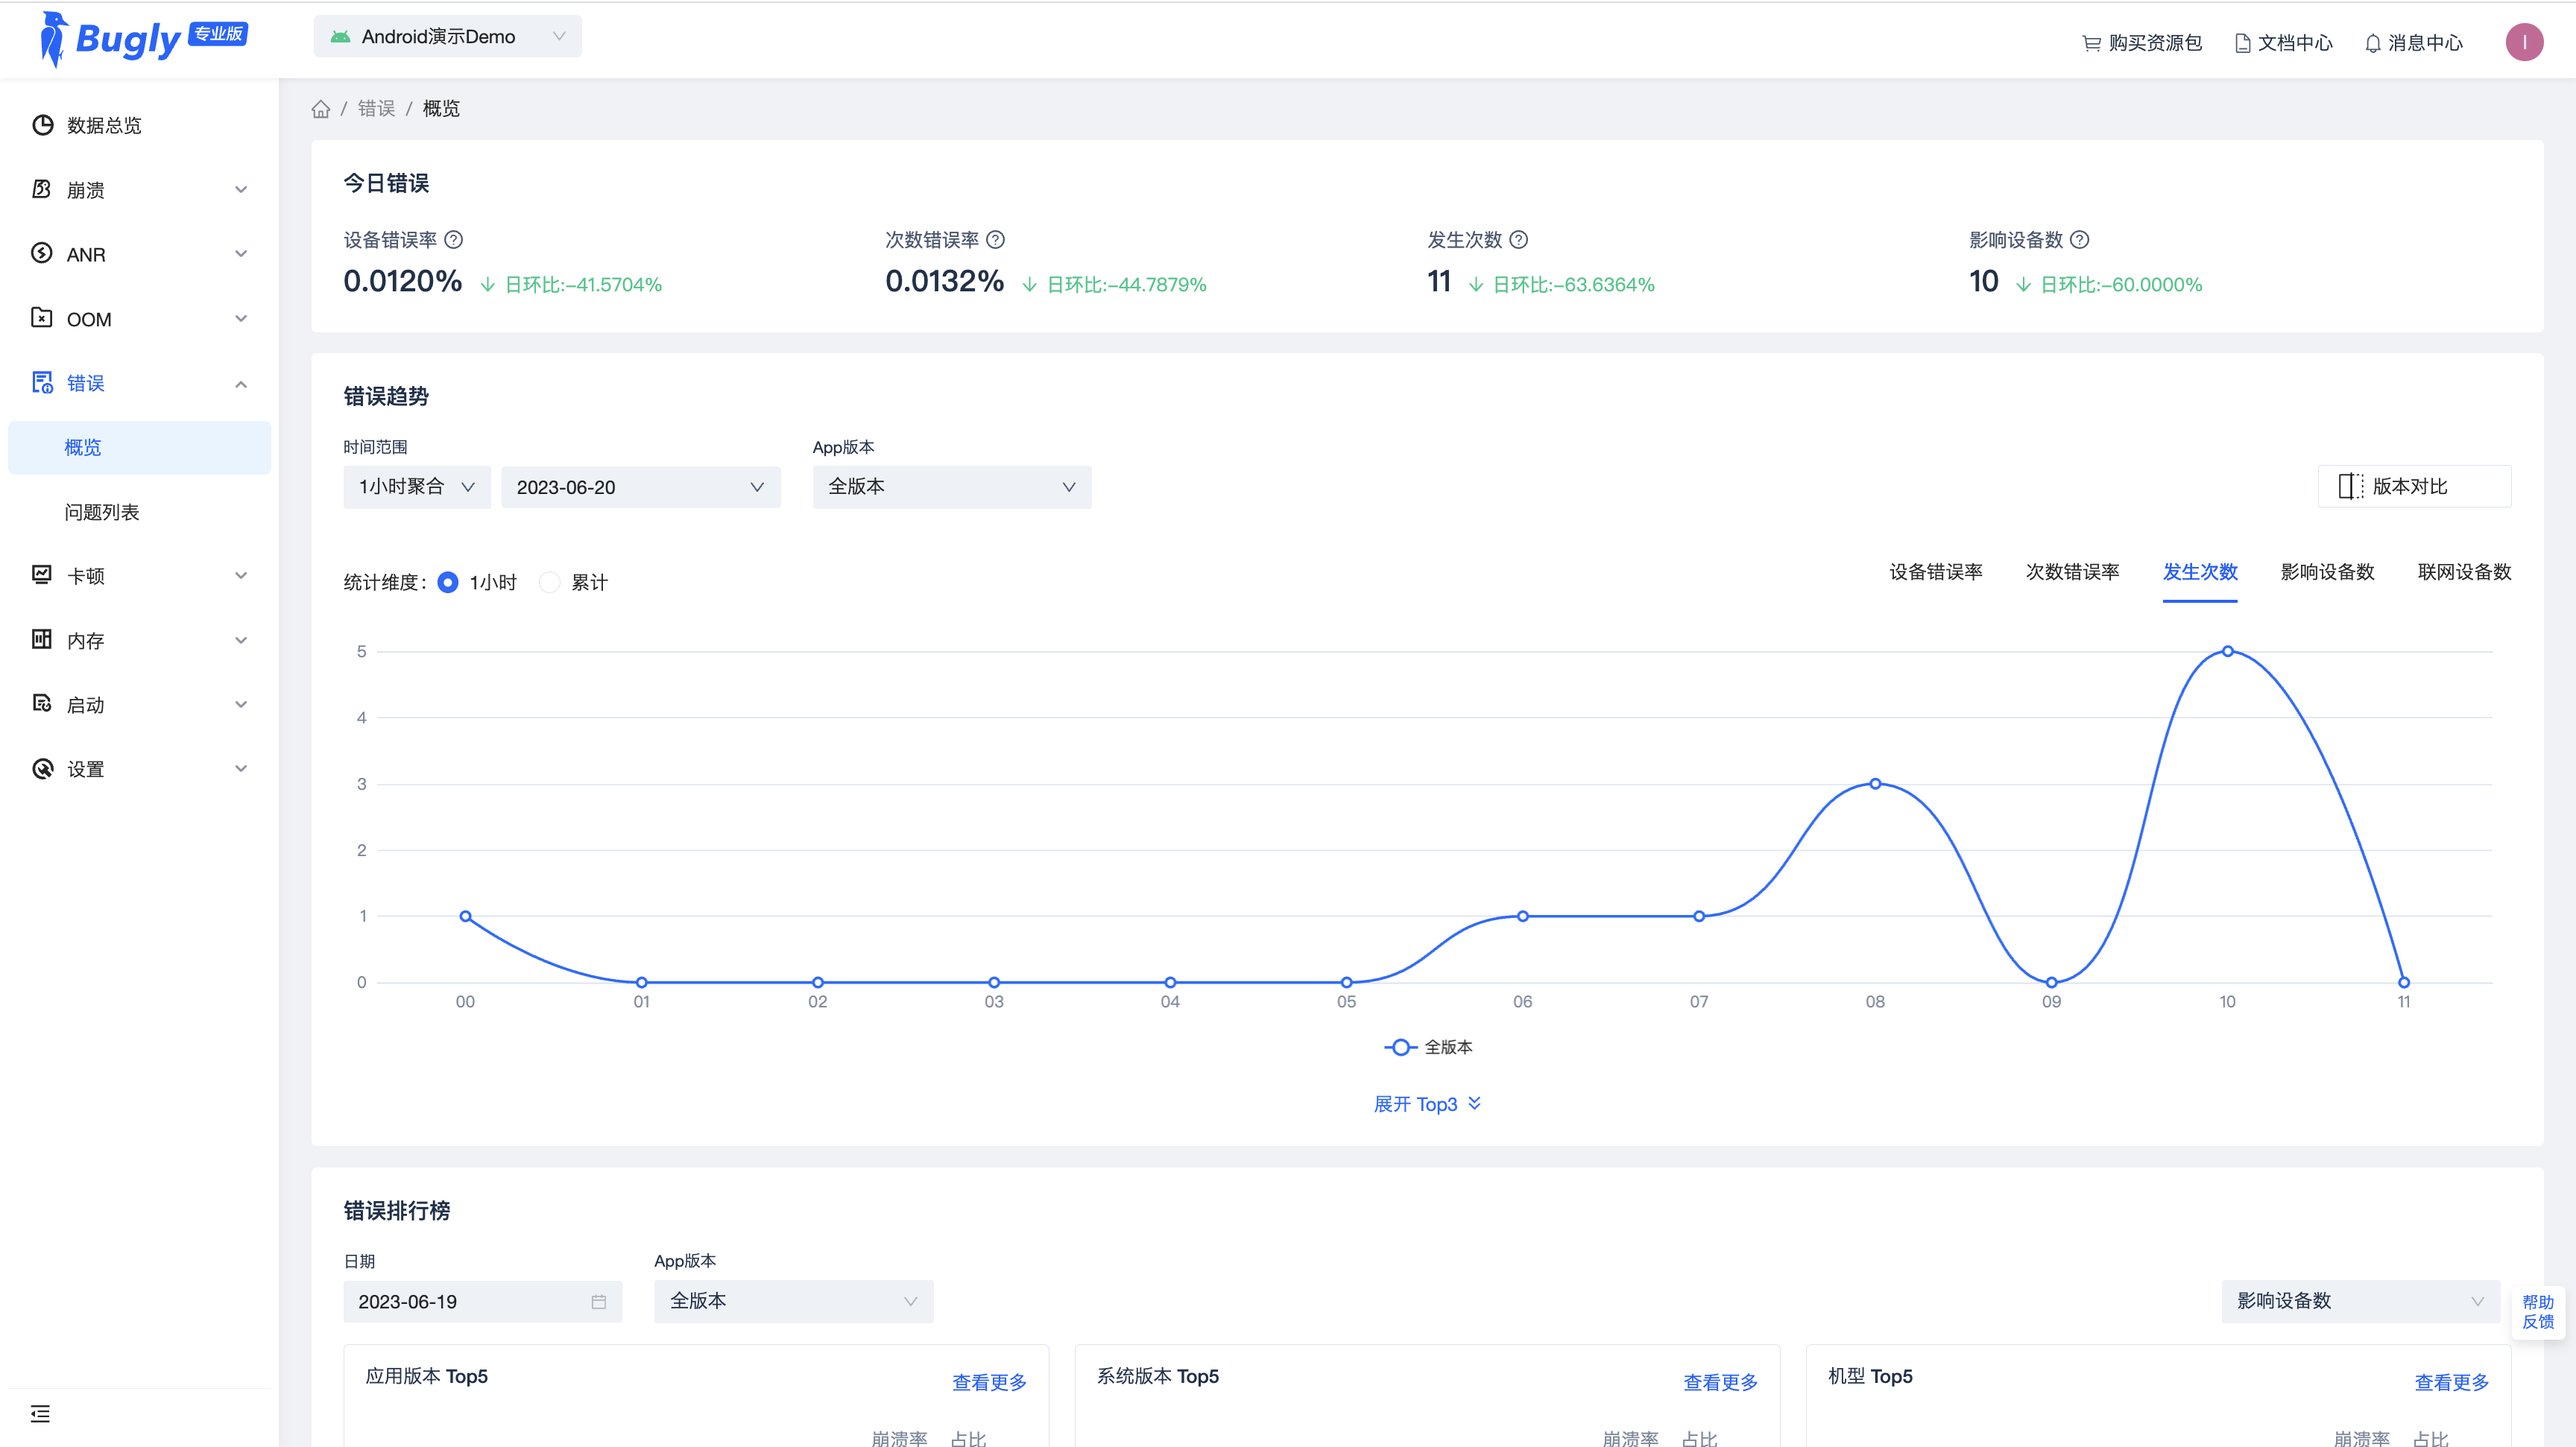Viewport: 2576px width, 1447px height.
Task: Click the 卡顿 sidebar icon
Action: click(x=42, y=574)
